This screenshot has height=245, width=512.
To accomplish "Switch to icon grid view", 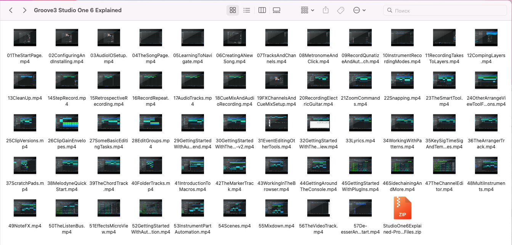I will click(x=233, y=10).
